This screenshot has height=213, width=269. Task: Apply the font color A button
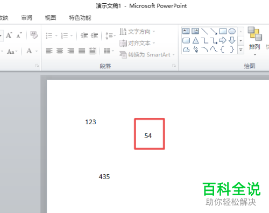[29, 51]
